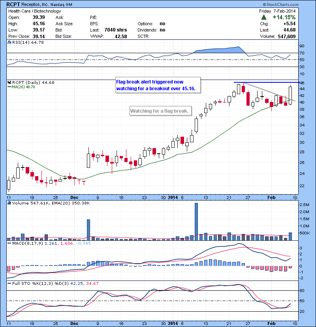316x327 pixels.
Task: Select the Low price 39.17
Action: 39,30
